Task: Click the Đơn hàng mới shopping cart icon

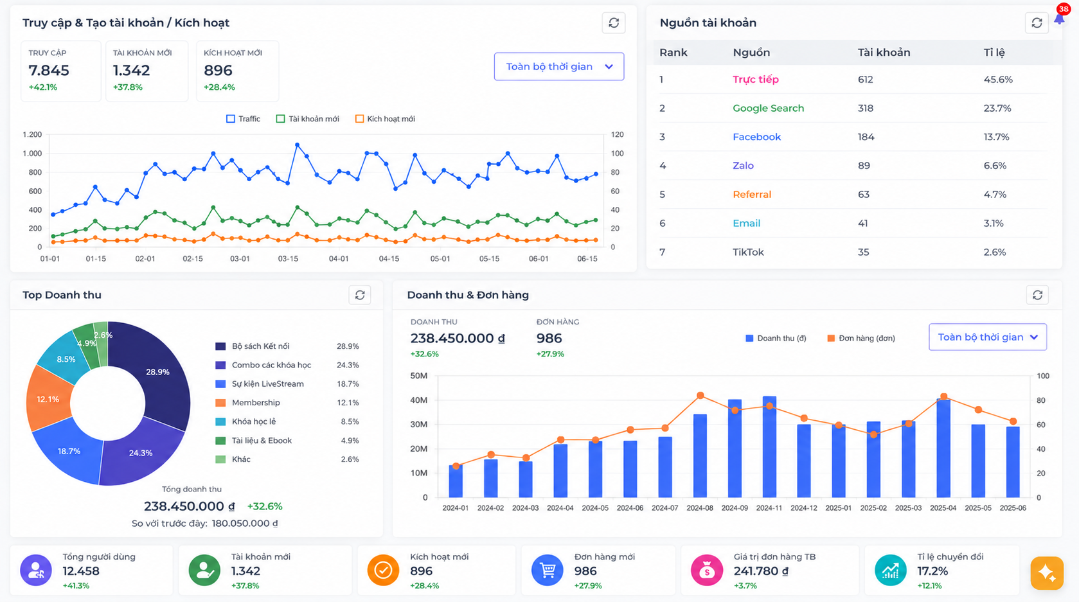Action: coord(548,570)
